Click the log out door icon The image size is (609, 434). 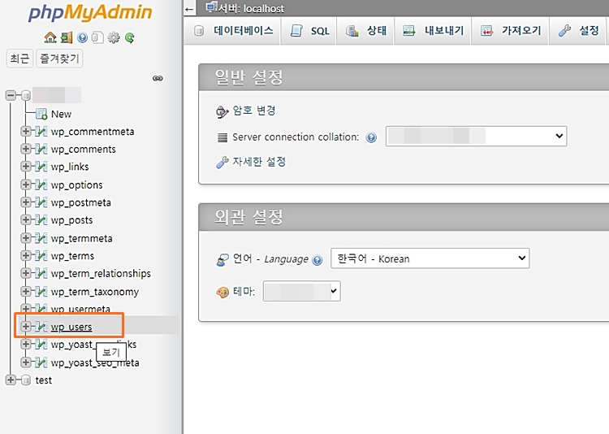coord(67,37)
